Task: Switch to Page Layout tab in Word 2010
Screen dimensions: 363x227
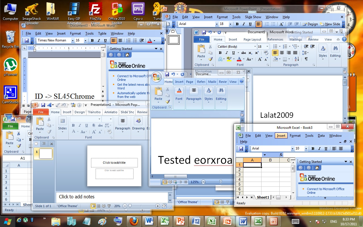Action: (x=252, y=40)
